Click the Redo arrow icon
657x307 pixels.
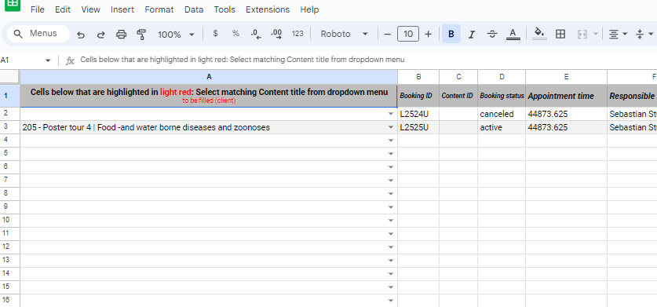[101, 35]
